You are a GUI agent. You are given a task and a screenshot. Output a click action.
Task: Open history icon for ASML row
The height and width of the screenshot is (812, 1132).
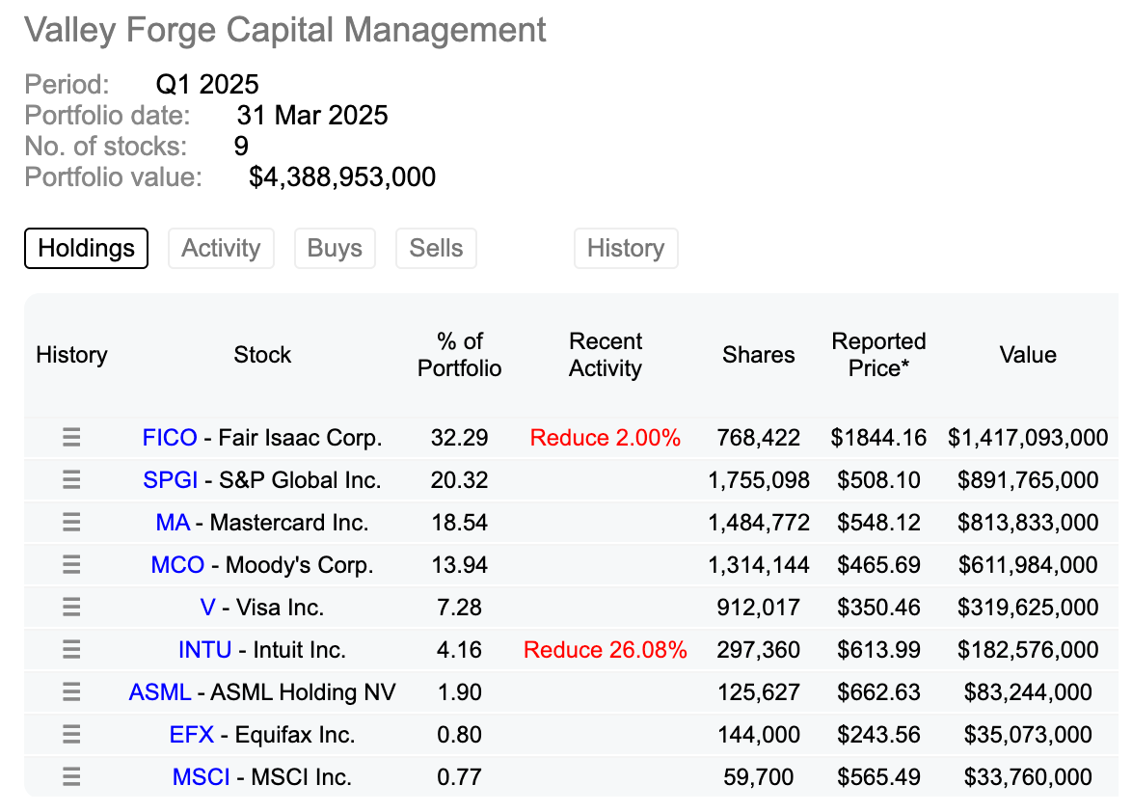[70, 692]
